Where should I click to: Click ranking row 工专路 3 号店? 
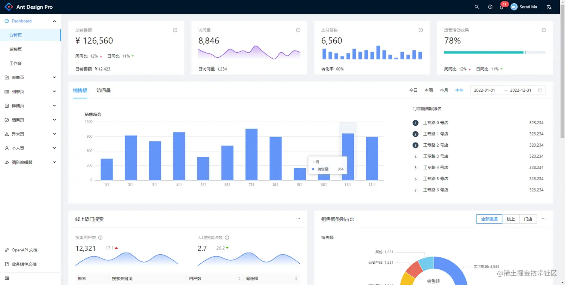click(x=478, y=156)
